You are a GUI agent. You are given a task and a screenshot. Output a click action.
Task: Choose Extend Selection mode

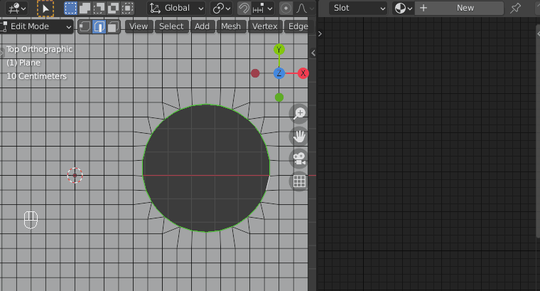[85, 8]
